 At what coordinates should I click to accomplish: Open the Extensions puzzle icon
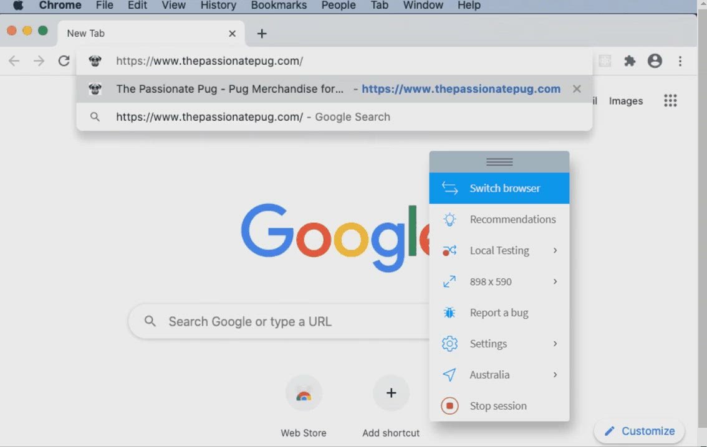(630, 61)
